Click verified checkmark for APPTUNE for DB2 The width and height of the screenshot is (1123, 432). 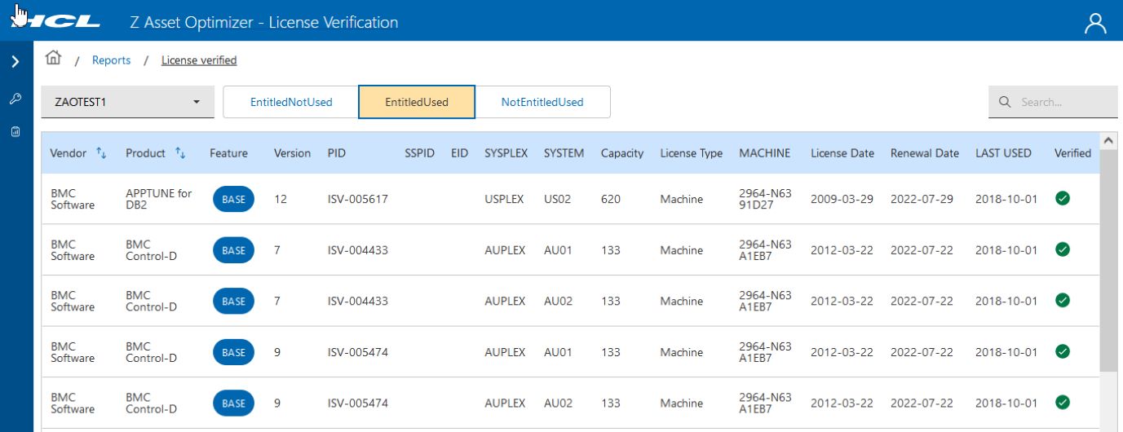[1062, 198]
